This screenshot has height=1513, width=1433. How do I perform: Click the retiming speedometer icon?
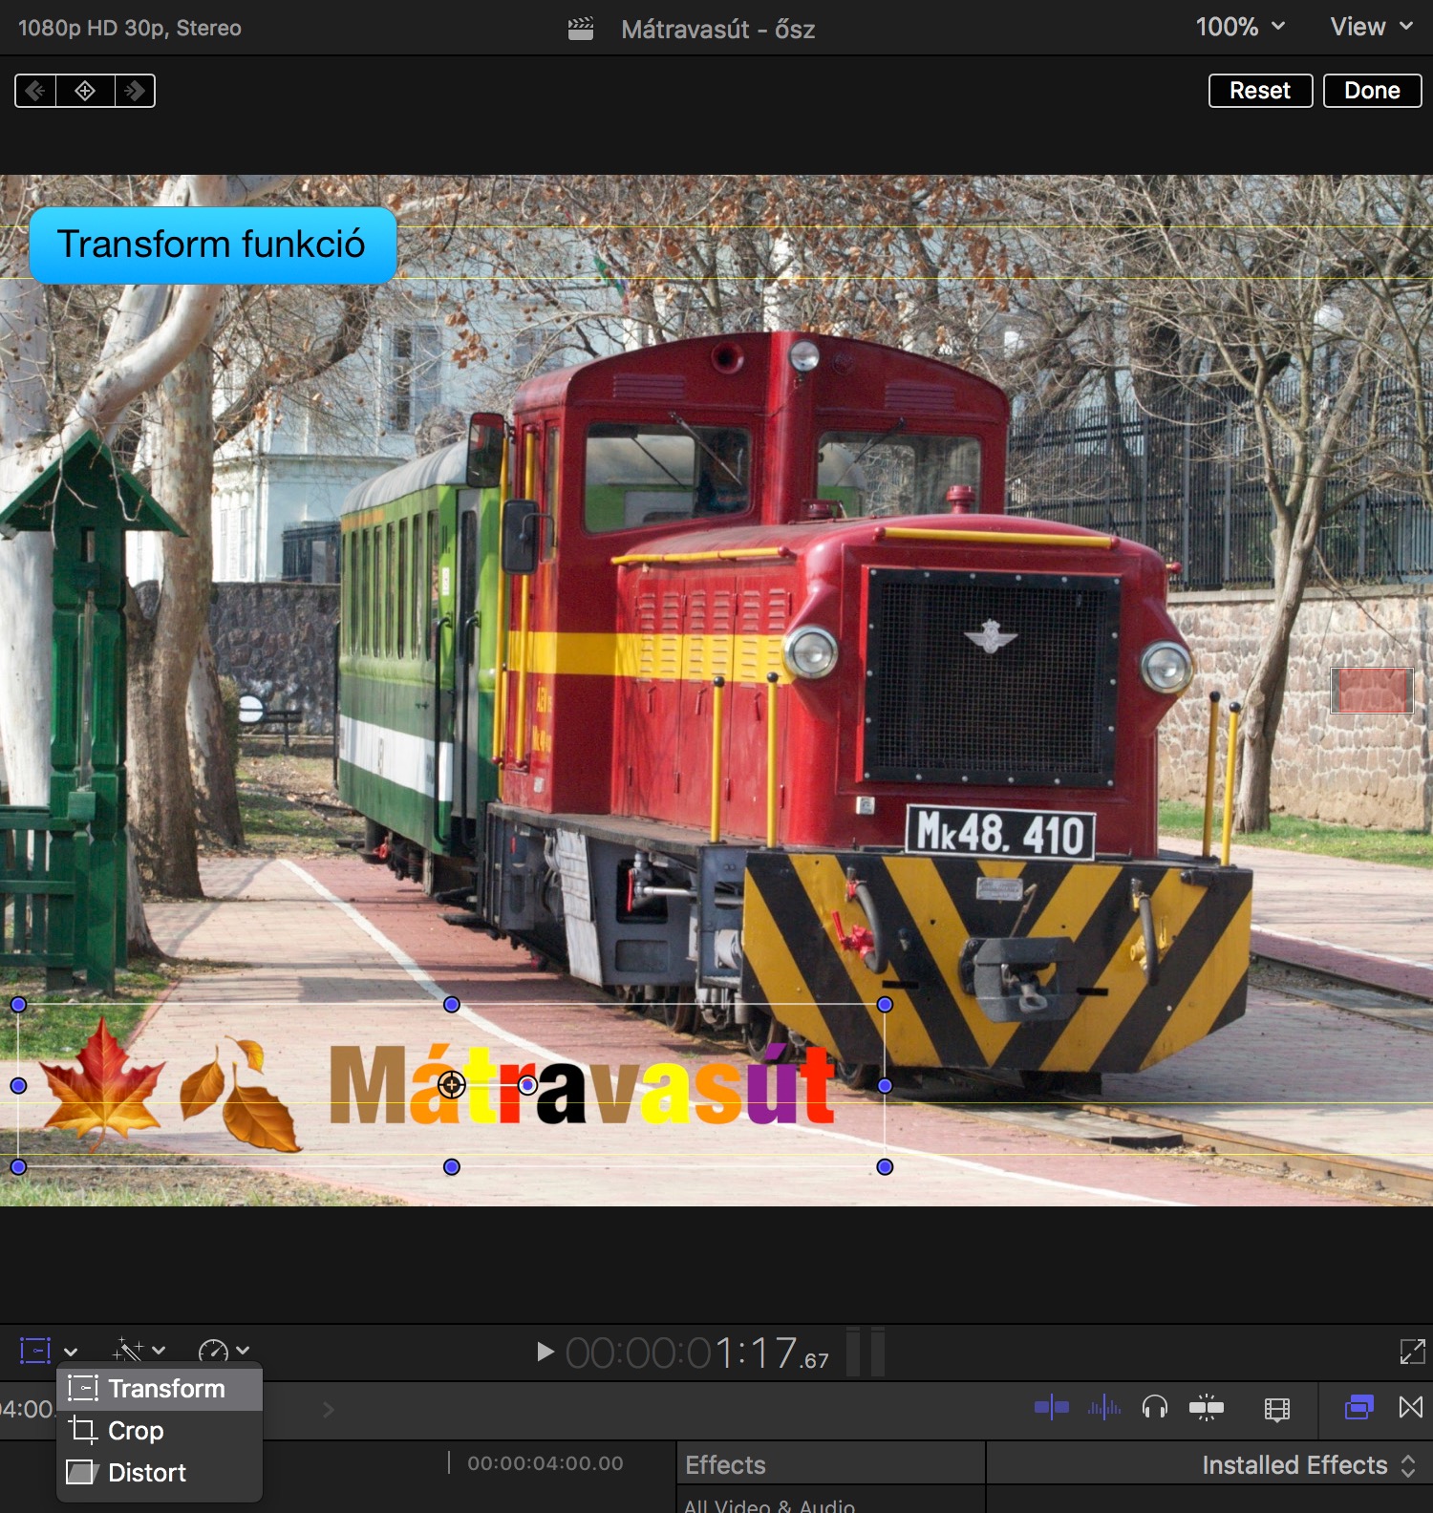click(x=212, y=1351)
